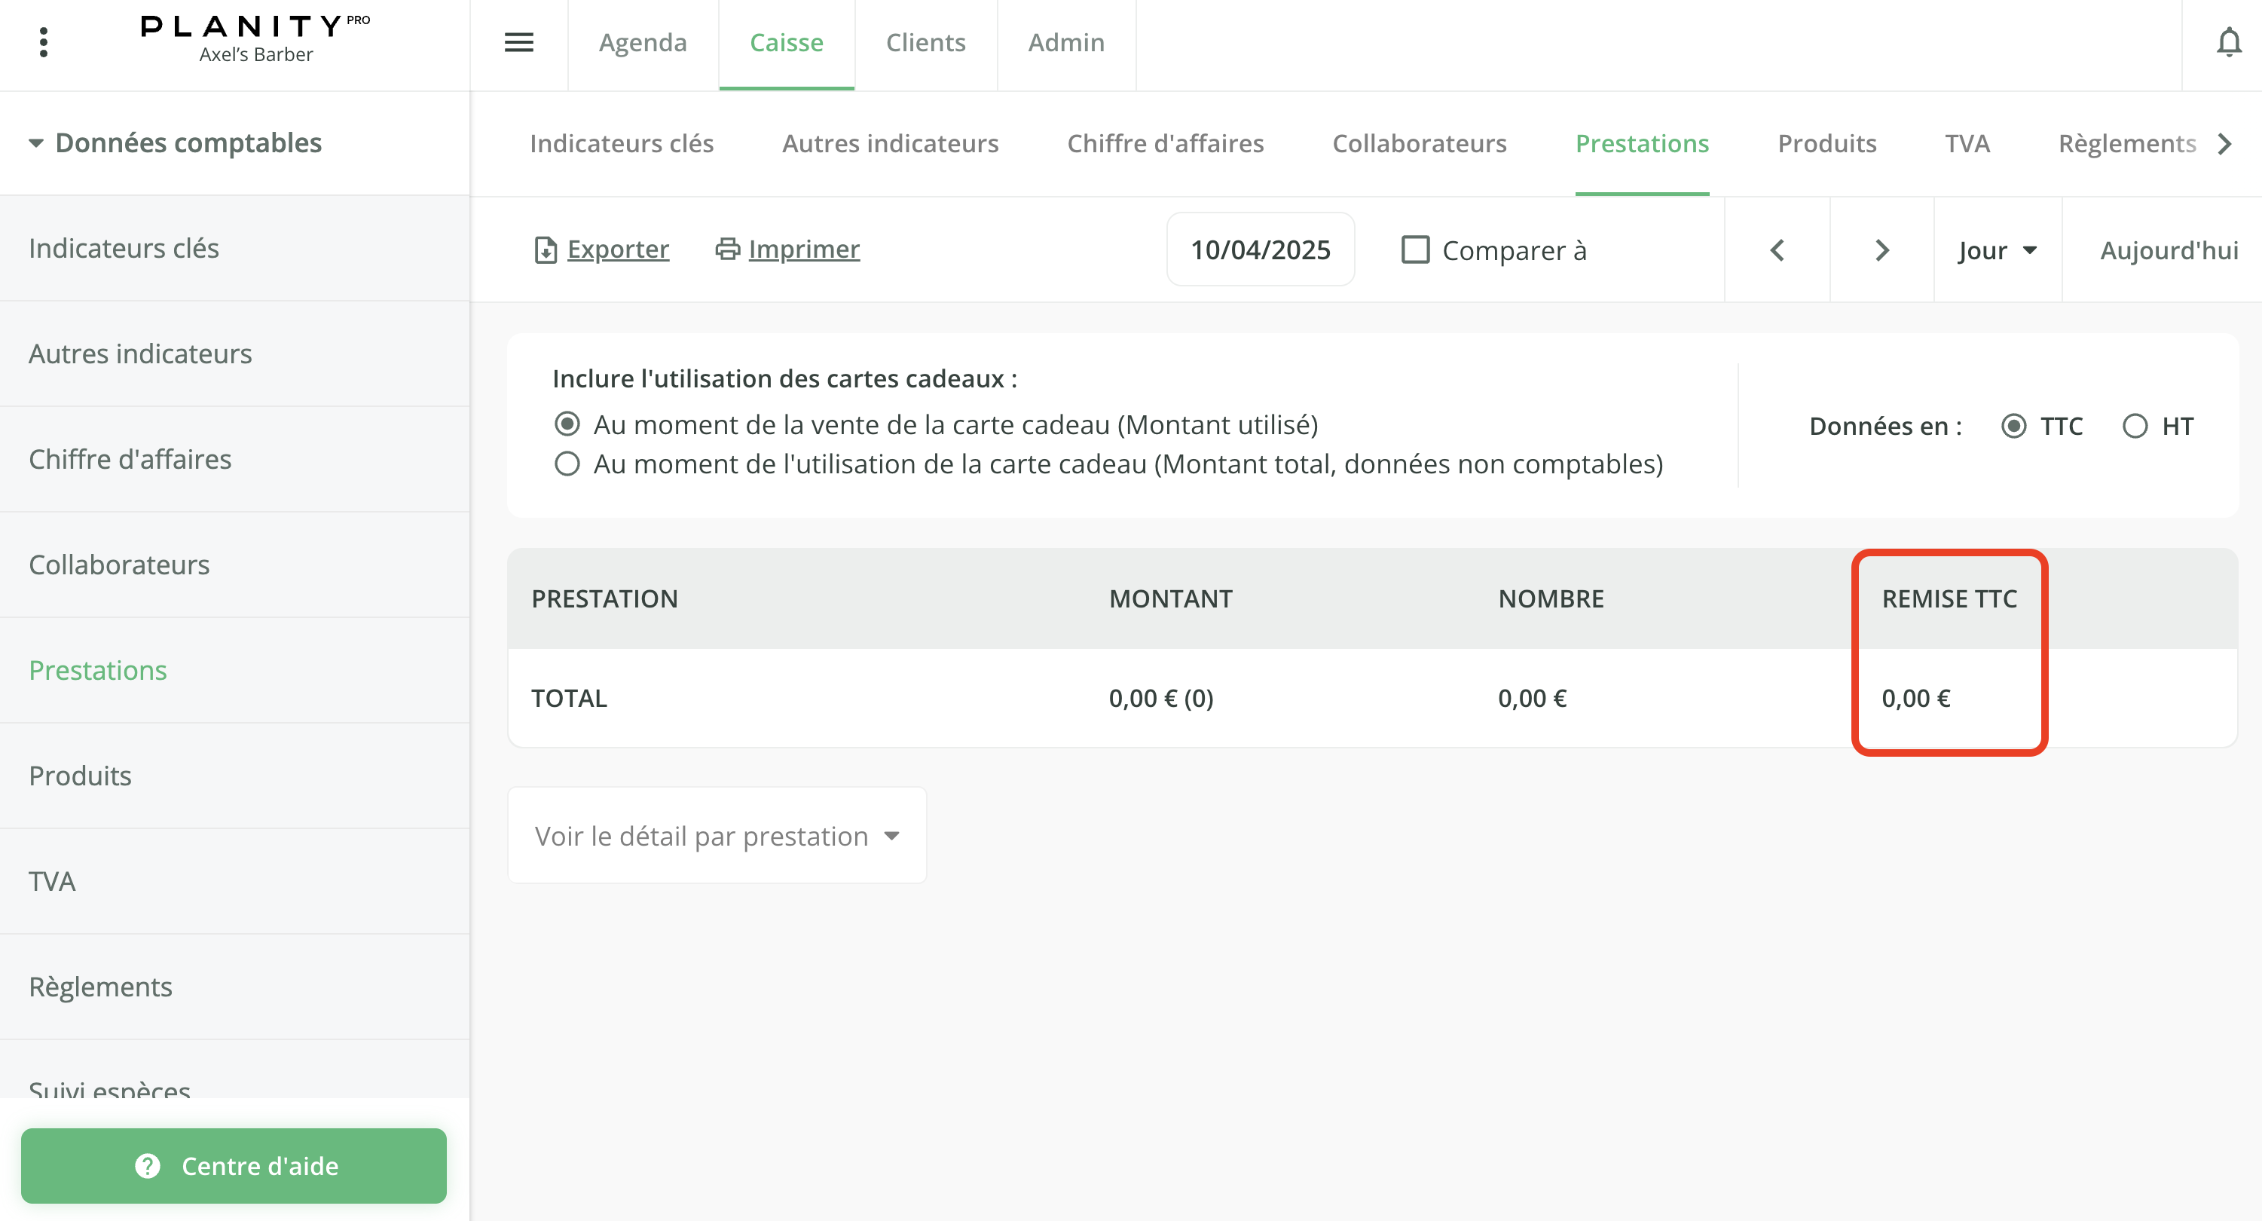Viewport: 2262px width, 1221px height.
Task: Go to next day arrow
Action: (x=1881, y=250)
